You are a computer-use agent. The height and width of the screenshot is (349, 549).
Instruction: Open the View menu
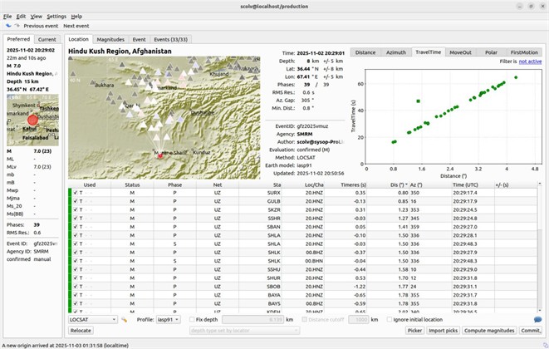[x=36, y=17]
